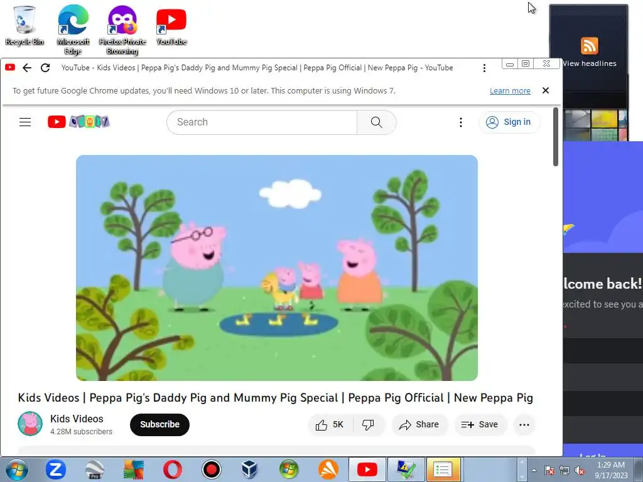Click the 4.28M subscribers text
This screenshot has width=643, height=482.
[x=81, y=432]
